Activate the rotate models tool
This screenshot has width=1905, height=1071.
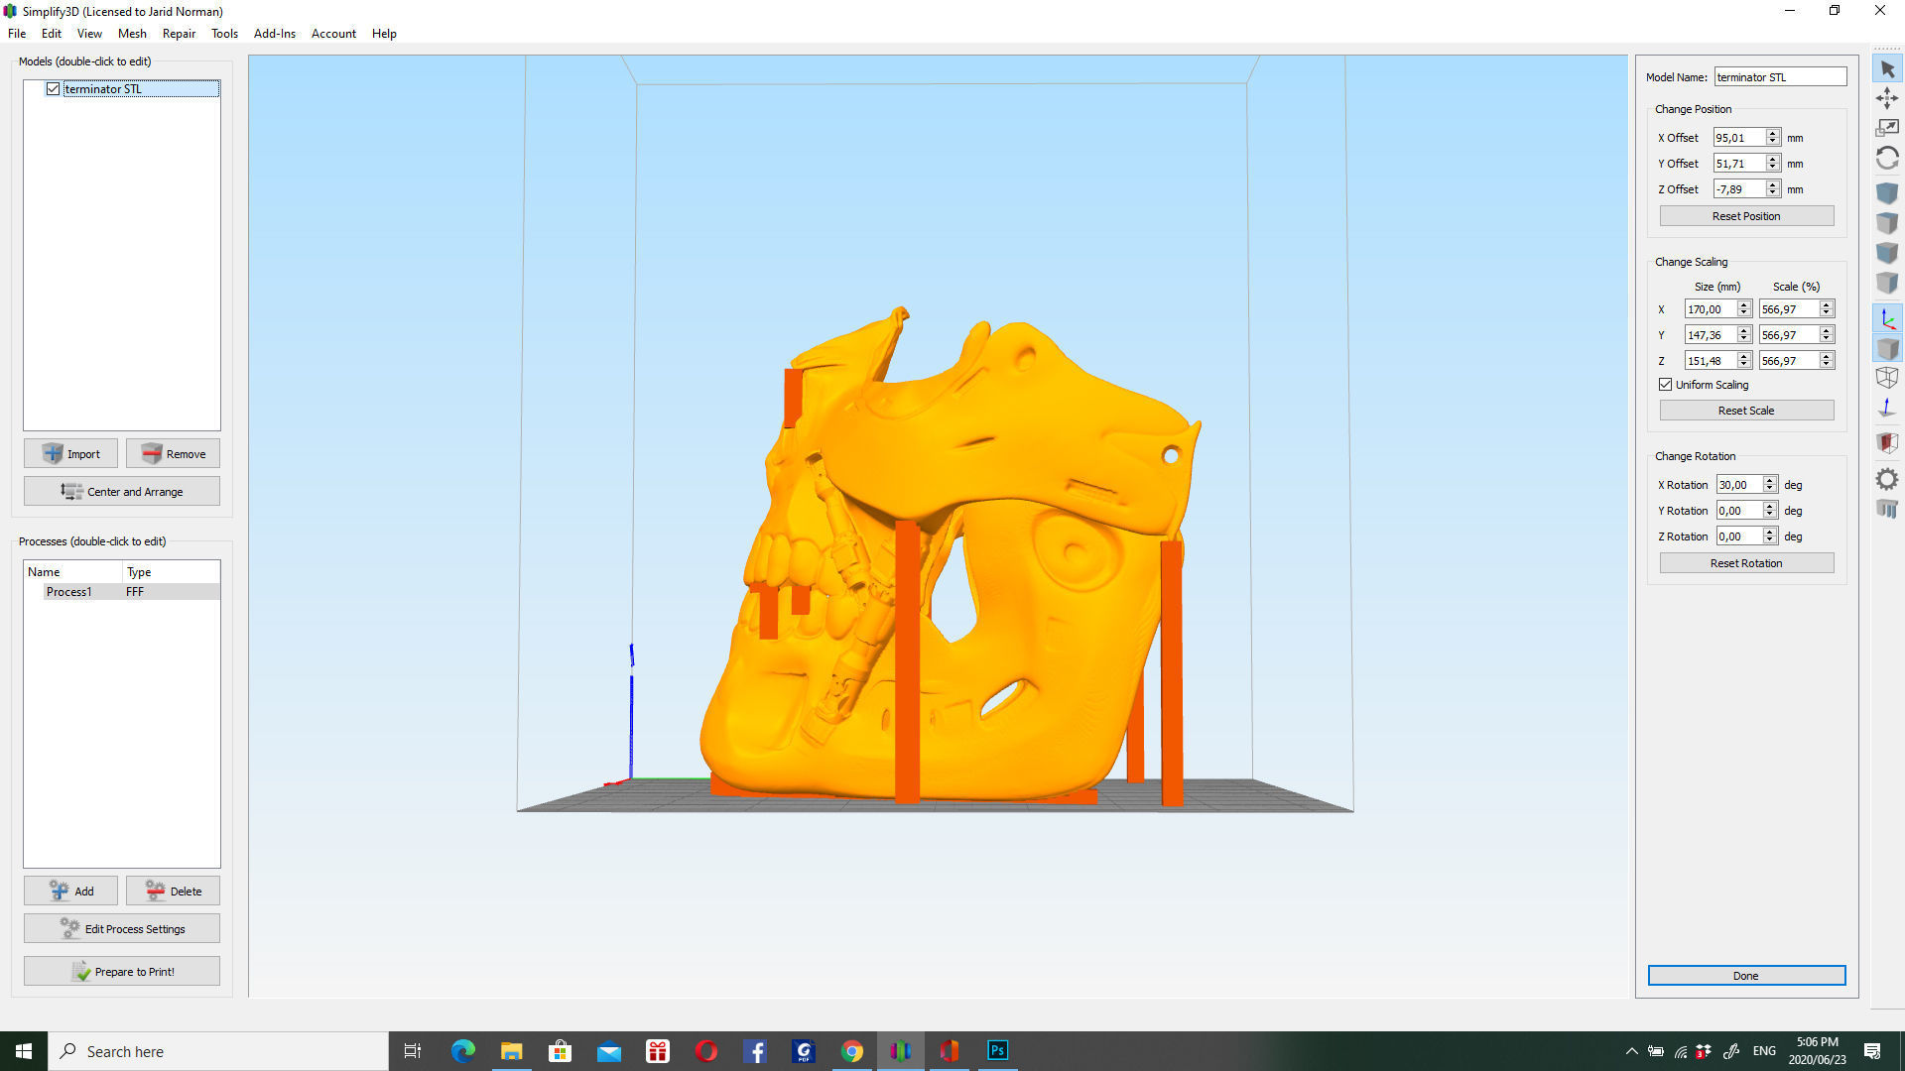pos(1887,159)
